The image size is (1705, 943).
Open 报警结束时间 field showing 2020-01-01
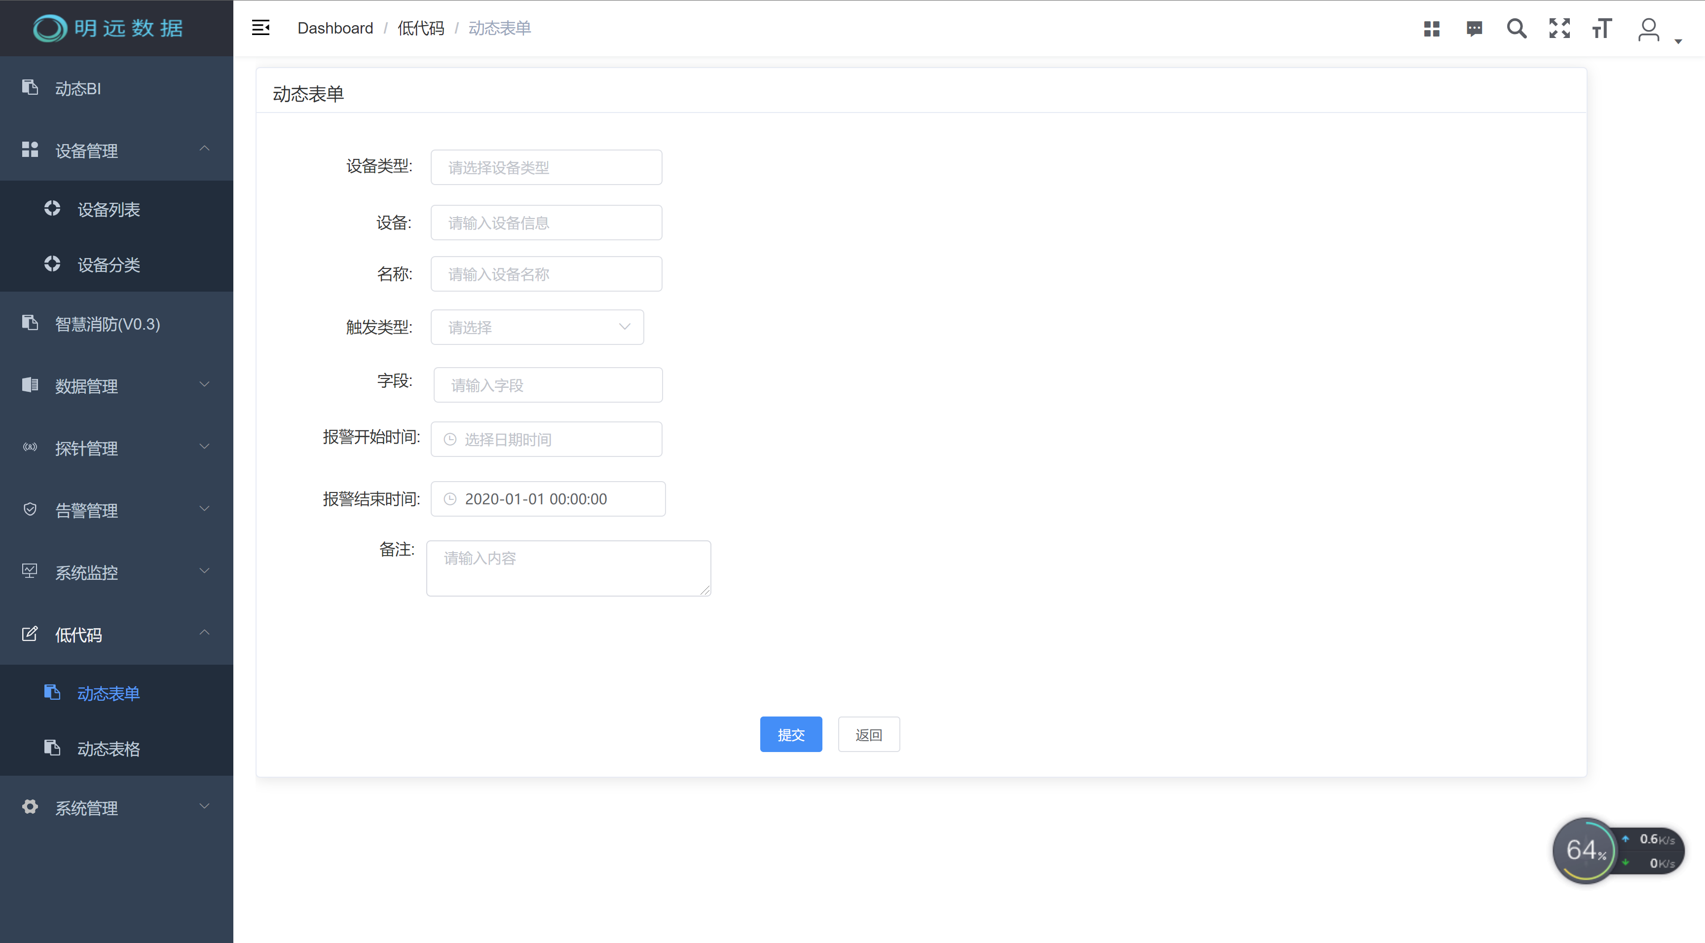pos(548,499)
